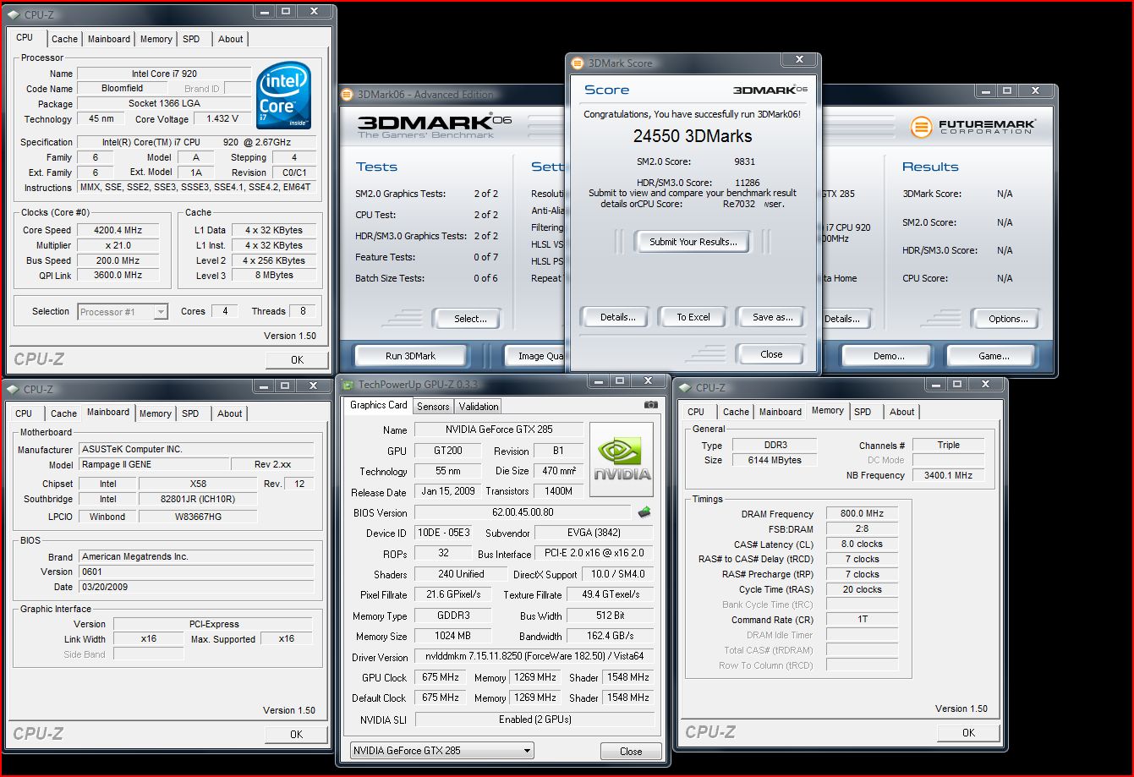Click the Bandwidth 162.4 GB/s field
Image resolution: width=1134 pixels, height=777 pixels.
(x=611, y=636)
